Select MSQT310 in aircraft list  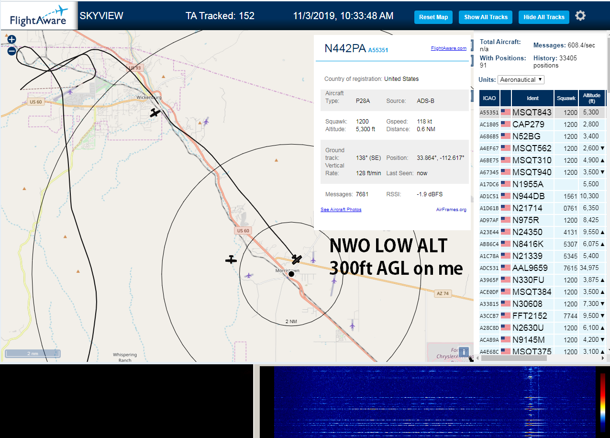click(x=532, y=160)
